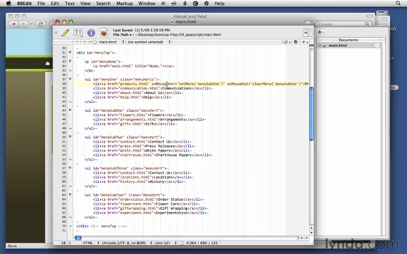Open the Text Options toolbar popup

pos(78,33)
